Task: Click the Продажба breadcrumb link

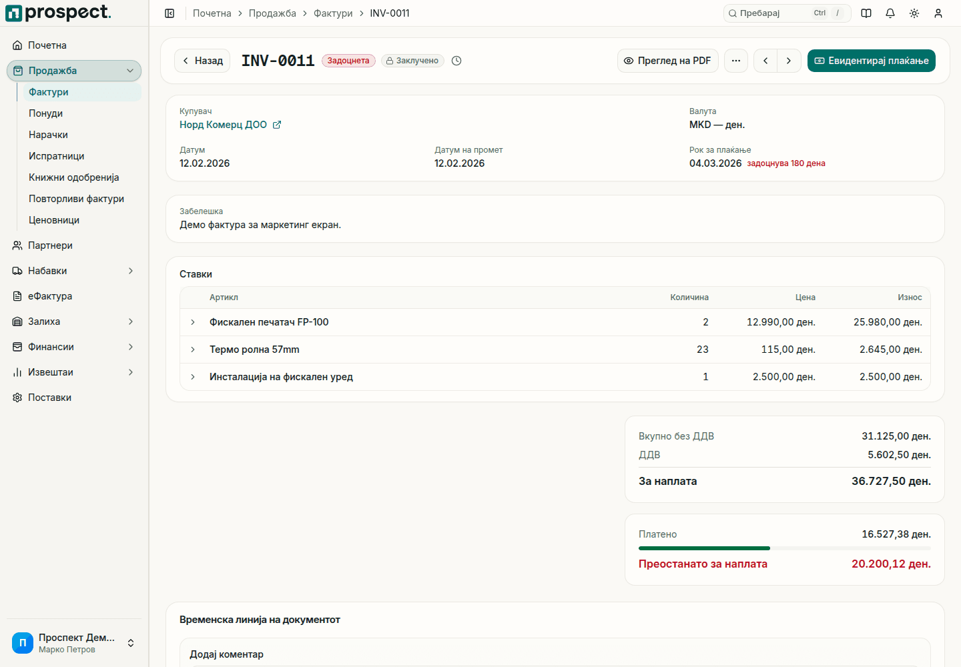Action: point(272,13)
